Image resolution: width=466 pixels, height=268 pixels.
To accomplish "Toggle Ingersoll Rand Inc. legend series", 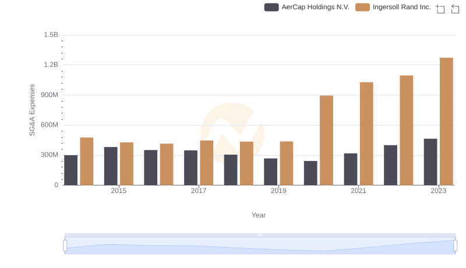I will point(393,7).
